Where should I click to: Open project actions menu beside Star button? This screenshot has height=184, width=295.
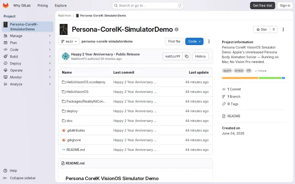coord(283,29)
